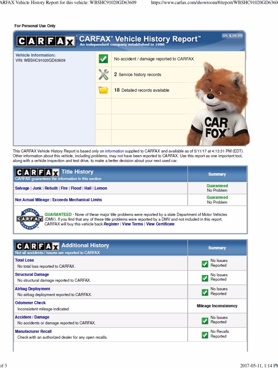Open the 'information' link in disclaimer

[114, 151]
